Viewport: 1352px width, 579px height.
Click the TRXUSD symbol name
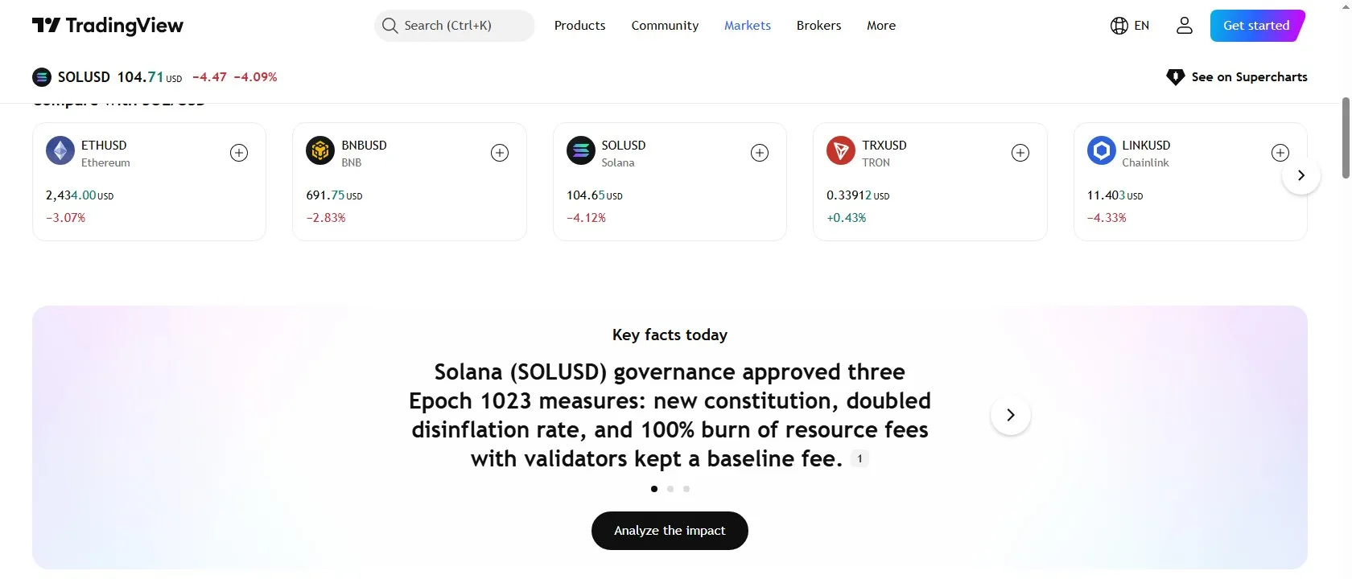tap(884, 146)
